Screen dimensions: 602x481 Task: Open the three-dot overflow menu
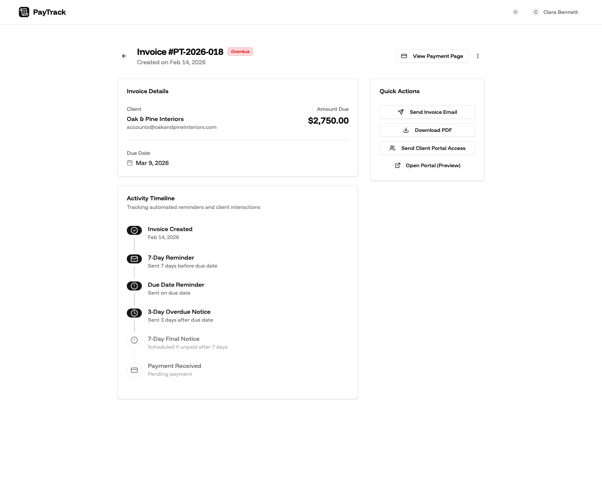click(478, 56)
